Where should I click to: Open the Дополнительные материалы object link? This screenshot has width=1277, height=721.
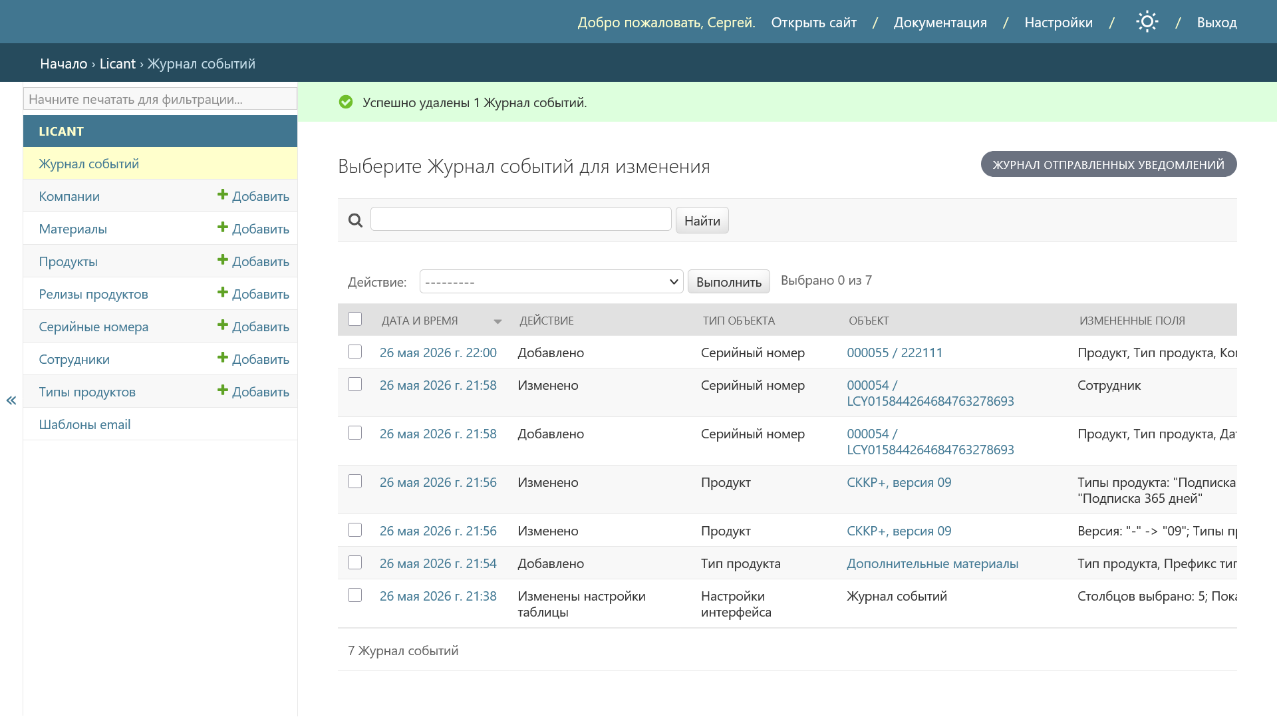coord(932,563)
